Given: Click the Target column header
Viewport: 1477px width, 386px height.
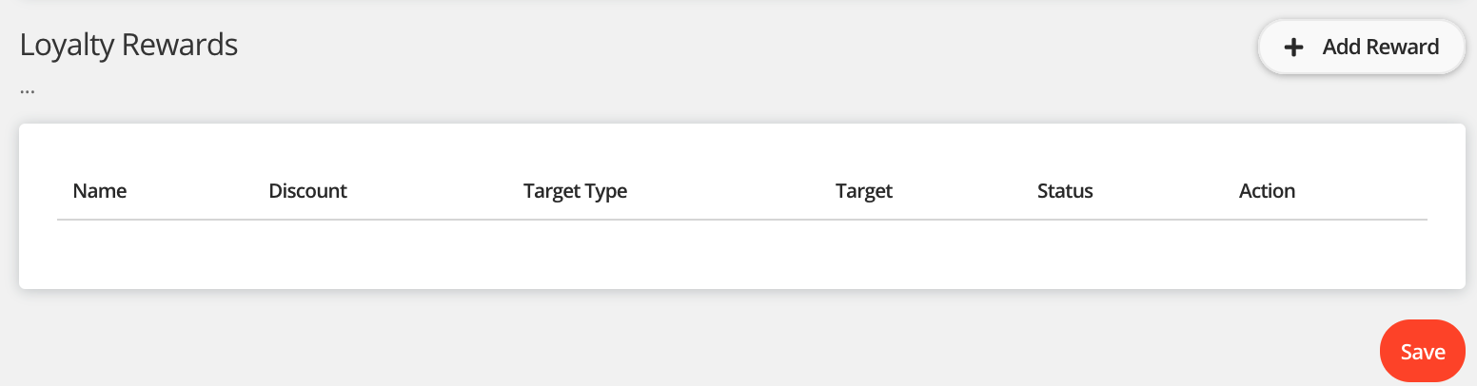Looking at the screenshot, I should (x=863, y=191).
